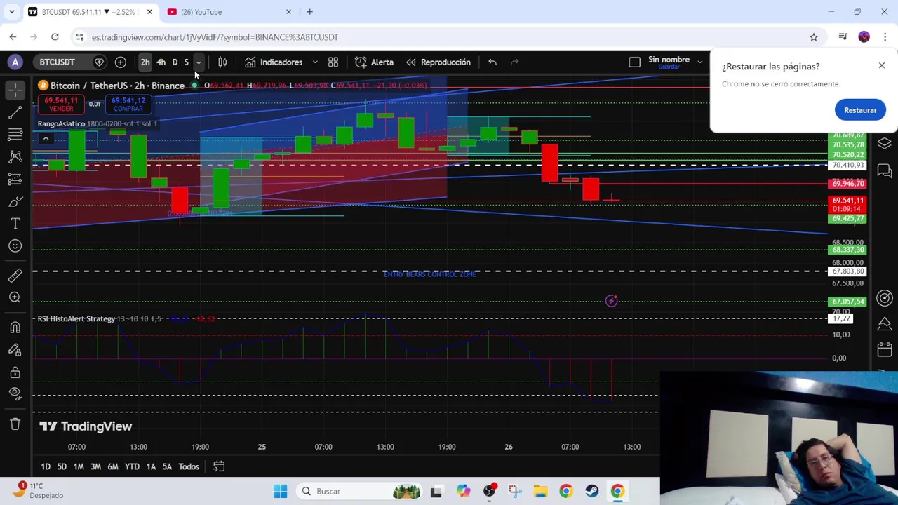Open a new browser tab
The height and width of the screenshot is (505, 898).
[309, 12]
